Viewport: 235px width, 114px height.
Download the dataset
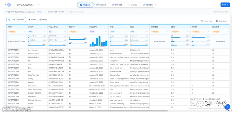(x=221, y=21)
